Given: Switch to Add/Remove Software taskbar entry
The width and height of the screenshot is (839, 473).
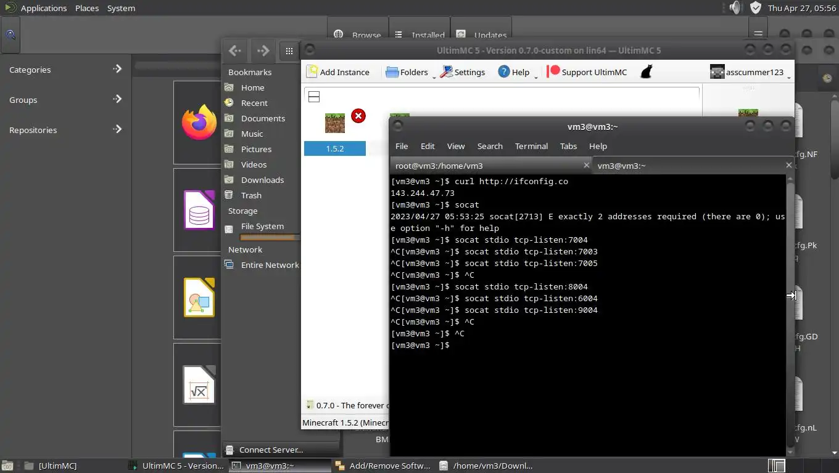Looking at the screenshot, I should coord(382,466).
